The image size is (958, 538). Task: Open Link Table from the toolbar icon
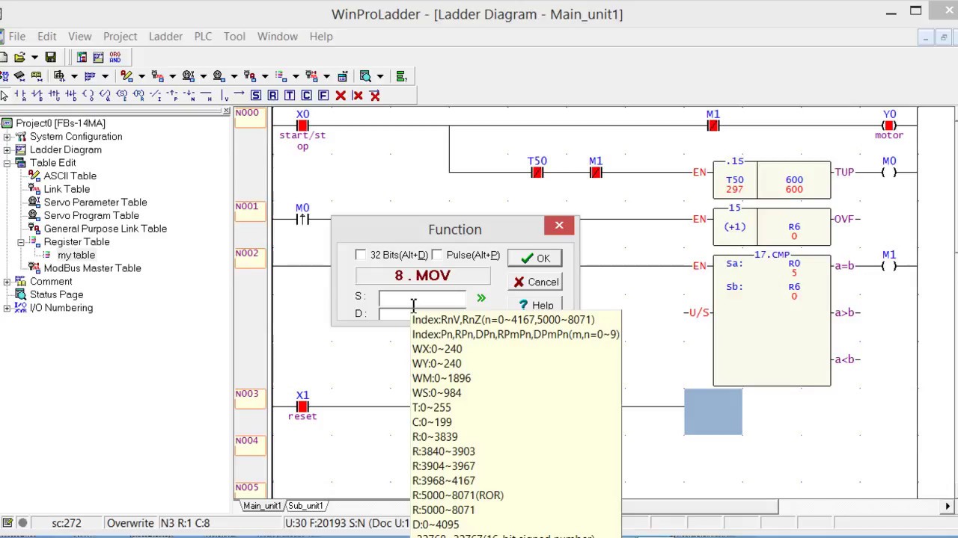157,75
